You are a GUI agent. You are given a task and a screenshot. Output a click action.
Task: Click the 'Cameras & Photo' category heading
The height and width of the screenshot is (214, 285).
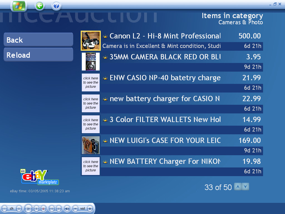(x=240, y=22)
